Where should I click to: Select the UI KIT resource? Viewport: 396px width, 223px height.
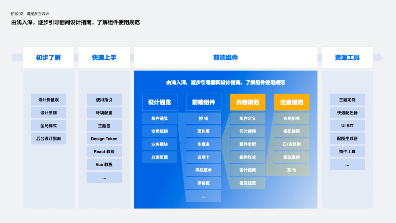(x=347, y=125)
